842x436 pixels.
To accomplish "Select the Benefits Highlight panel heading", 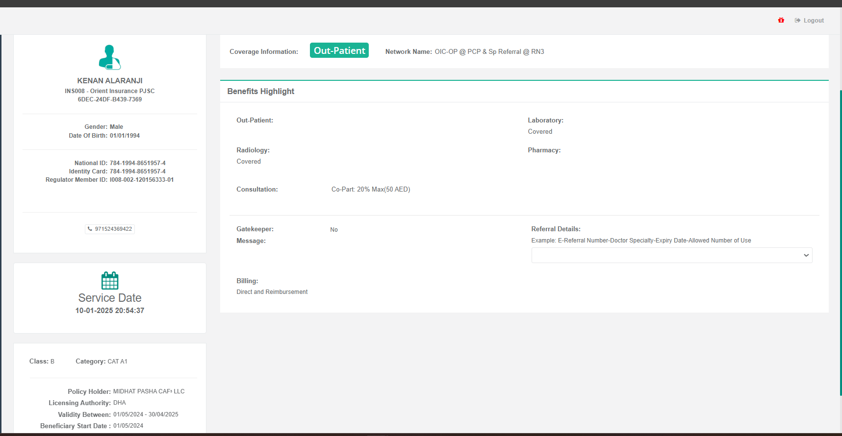I will click(260, 92).
